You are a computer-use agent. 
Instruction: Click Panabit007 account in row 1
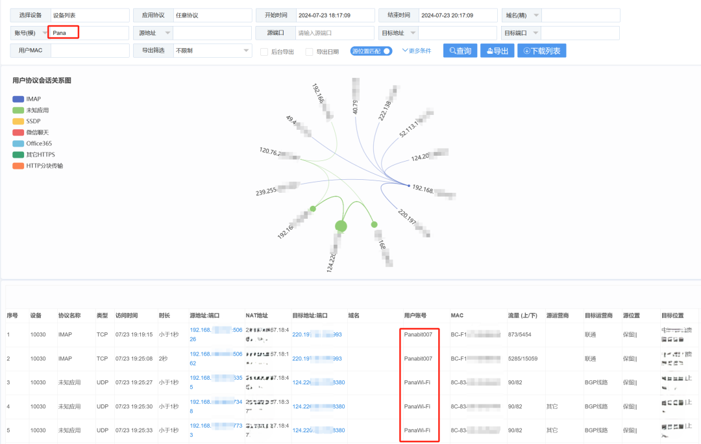click(x=418, y=334)
